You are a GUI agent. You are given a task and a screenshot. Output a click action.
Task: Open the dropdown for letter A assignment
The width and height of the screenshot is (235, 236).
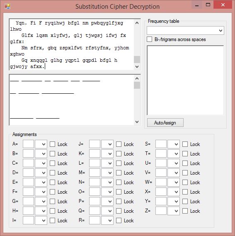click(x=44, y=144)
